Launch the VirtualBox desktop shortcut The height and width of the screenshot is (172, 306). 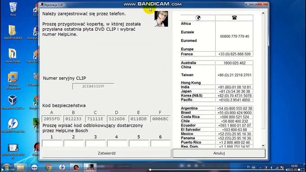coord(13,102)
